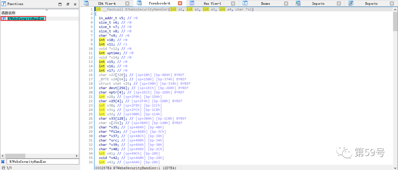Viewport: 398px width, 170px height.
Task: Click the 'char v23[320]' declaration line
Action: pos(142,75)
